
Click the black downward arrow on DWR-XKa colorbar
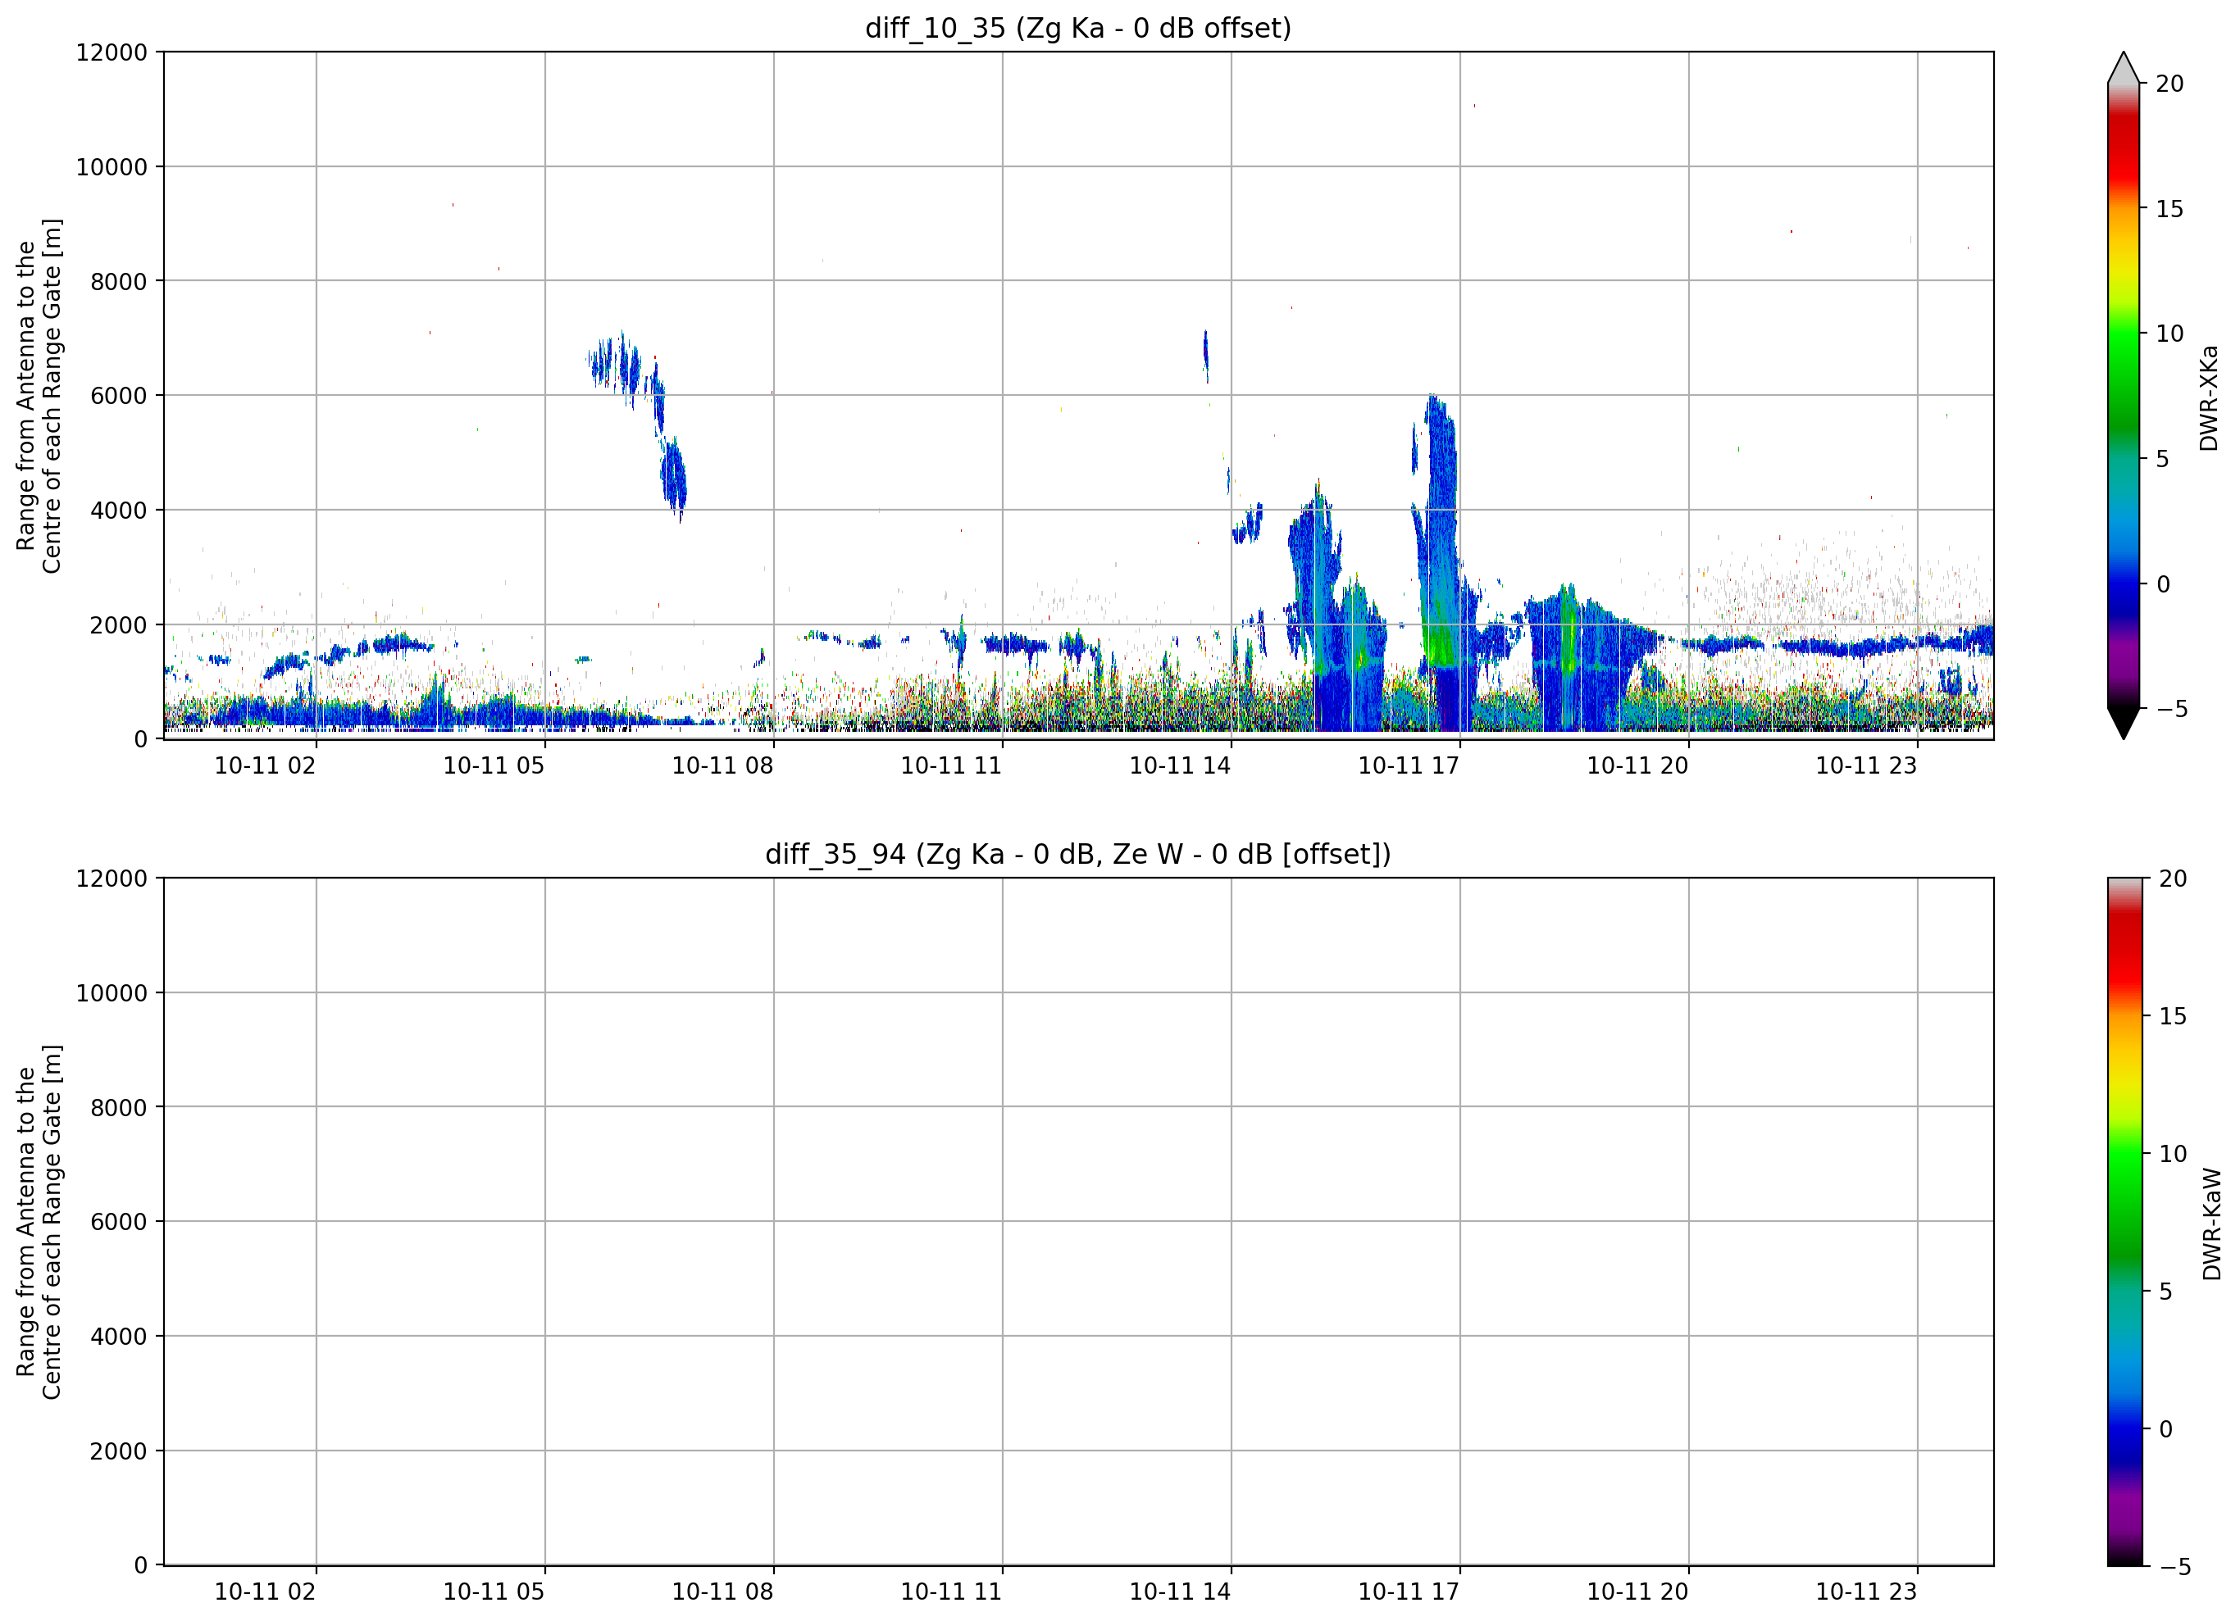[x=2124, y=724]
